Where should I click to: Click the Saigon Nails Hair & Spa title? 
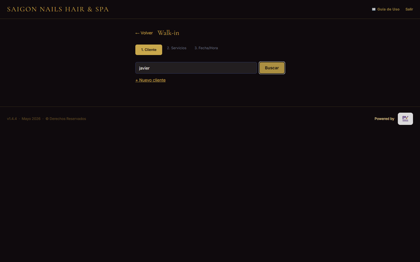(x=58, y=9)
